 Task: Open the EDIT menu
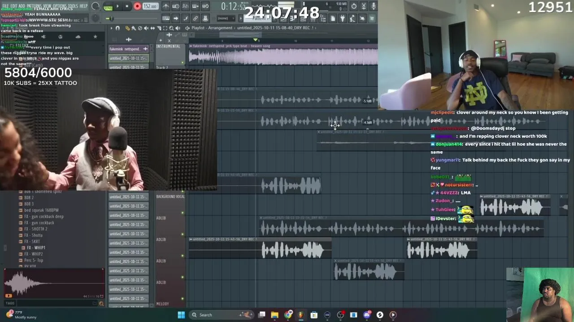(x=14, y=6)
